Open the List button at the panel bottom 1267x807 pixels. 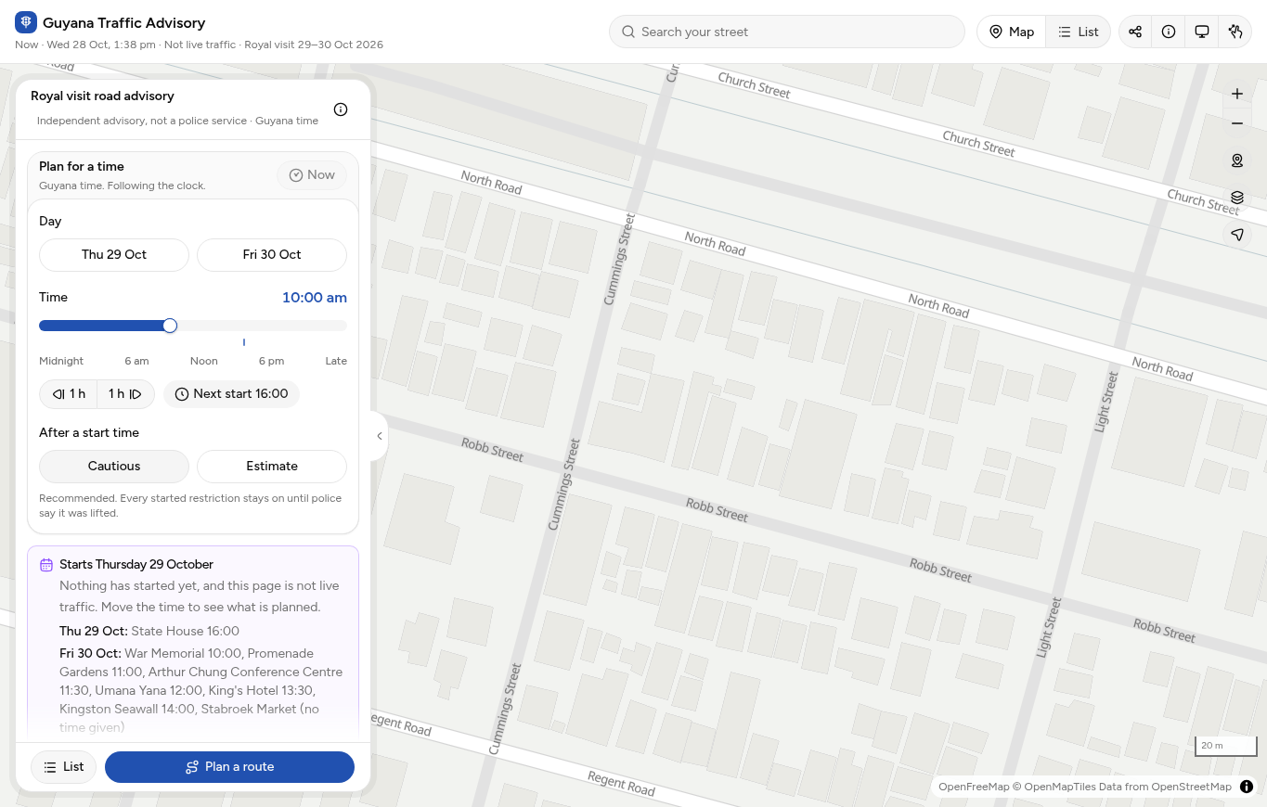[63, 767]
